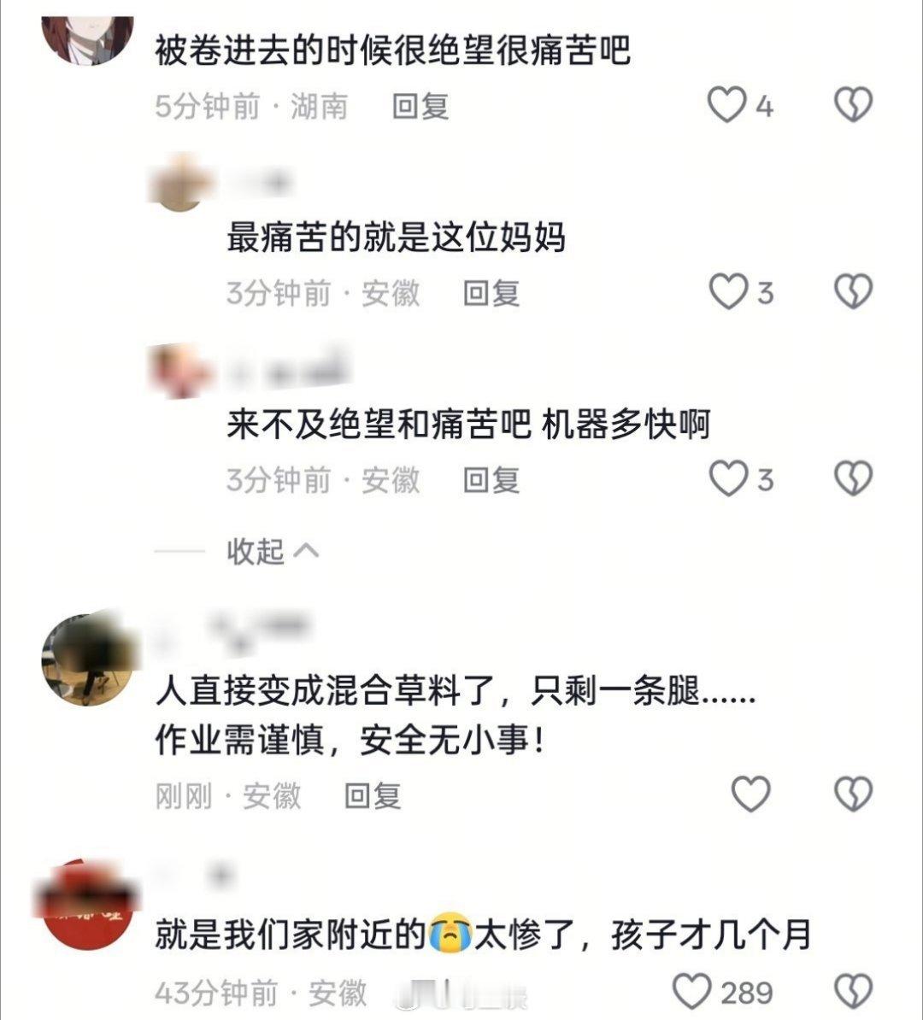Dislike the comment posted 43分钟前

854,991
